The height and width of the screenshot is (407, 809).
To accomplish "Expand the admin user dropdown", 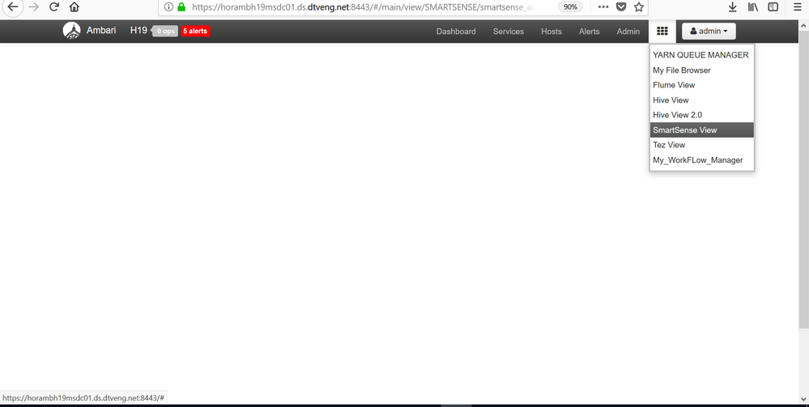I will (x=709, y=32).
